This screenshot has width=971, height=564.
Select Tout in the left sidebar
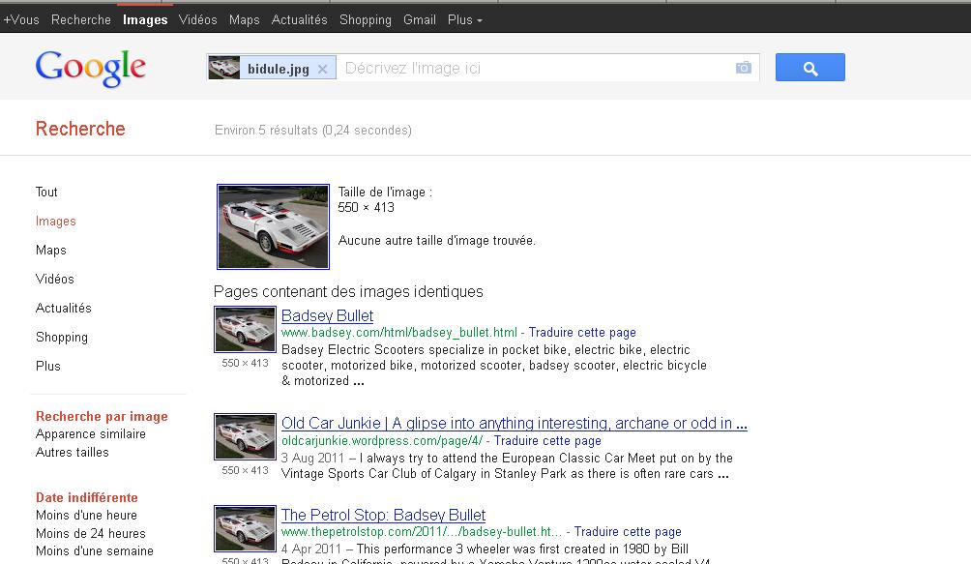[46, 192]
